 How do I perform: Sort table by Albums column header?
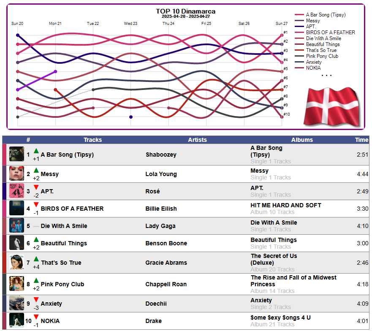(x=302, y=140)
